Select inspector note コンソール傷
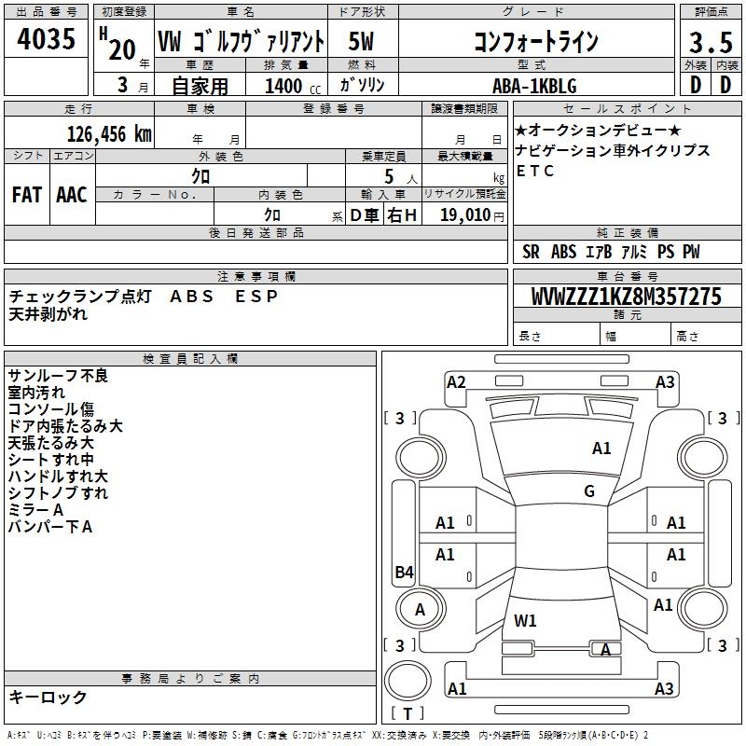This screenshot has height=746, width=746. tap(51, 409)
